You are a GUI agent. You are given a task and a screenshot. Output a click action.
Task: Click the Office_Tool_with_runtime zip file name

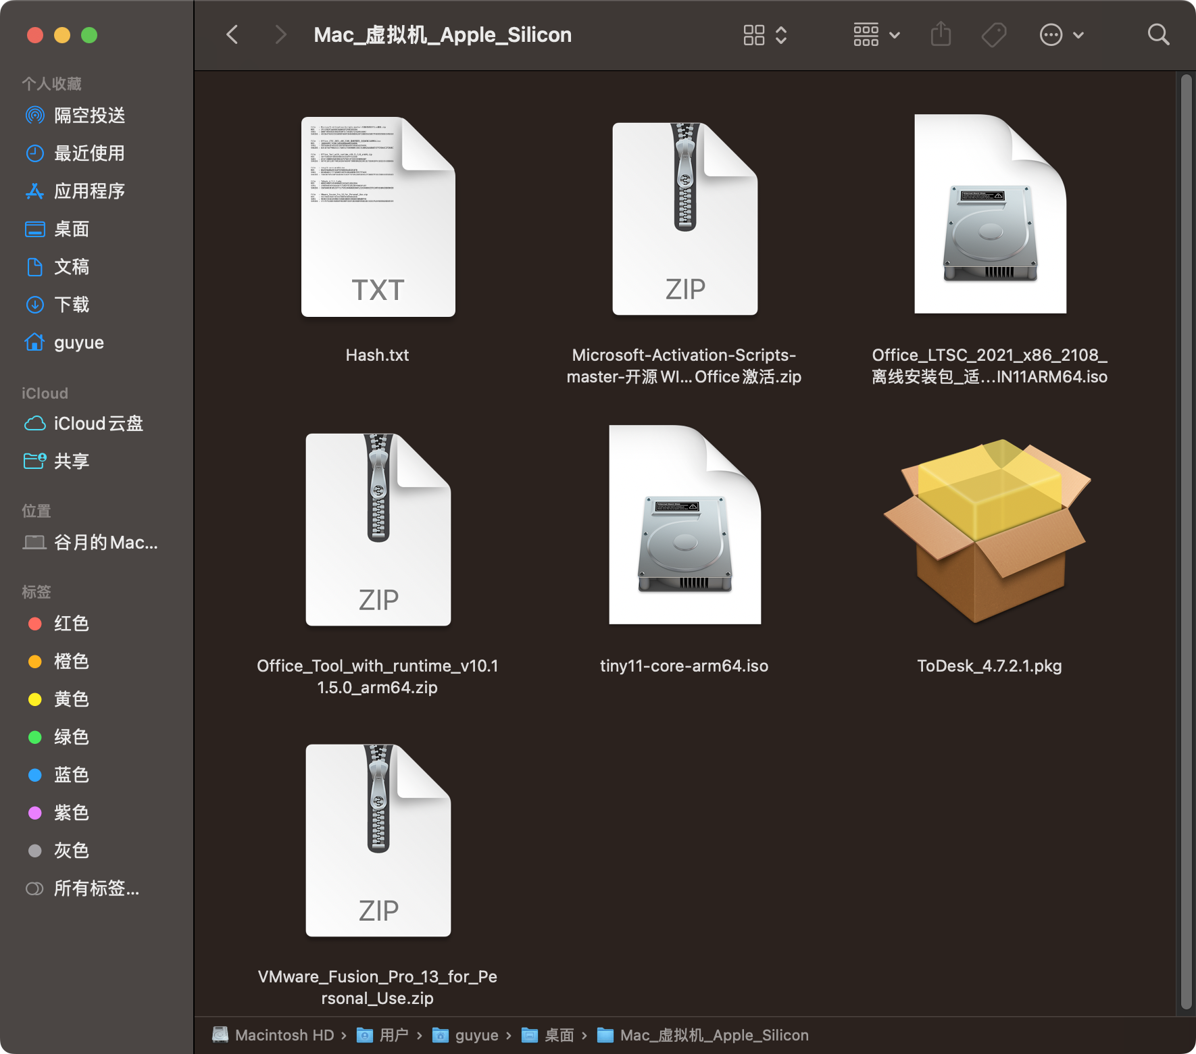[x=377, y=676]
